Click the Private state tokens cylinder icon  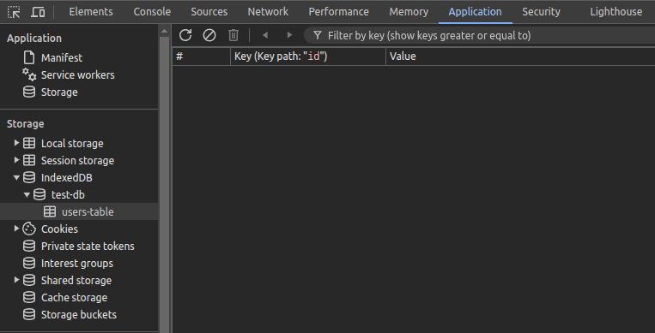pyautogui.click(x=29, y=246)
